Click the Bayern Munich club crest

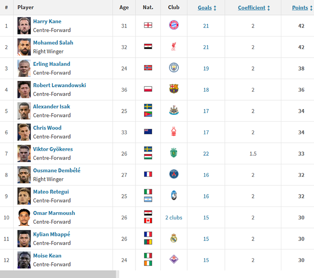tap(174, 25)
